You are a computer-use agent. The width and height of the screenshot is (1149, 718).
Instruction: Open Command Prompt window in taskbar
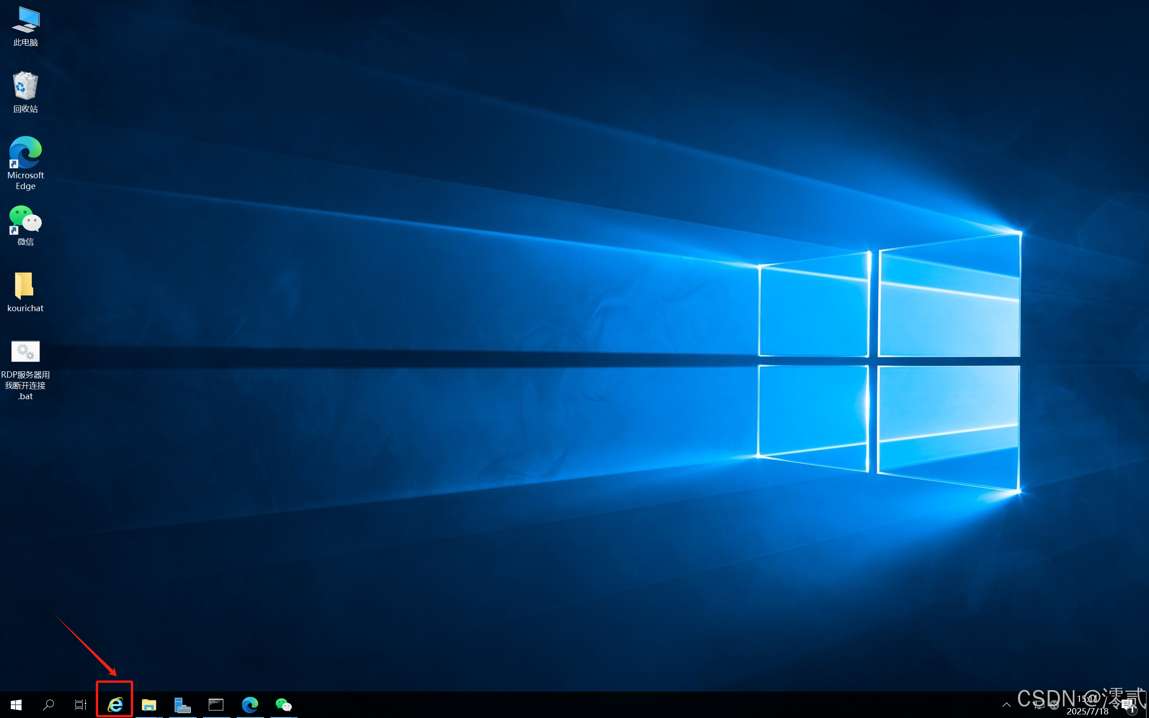click(216, 705)
